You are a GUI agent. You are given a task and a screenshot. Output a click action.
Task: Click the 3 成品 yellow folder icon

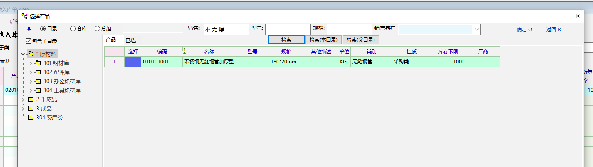pyautogui.click(x=31, y=109)
